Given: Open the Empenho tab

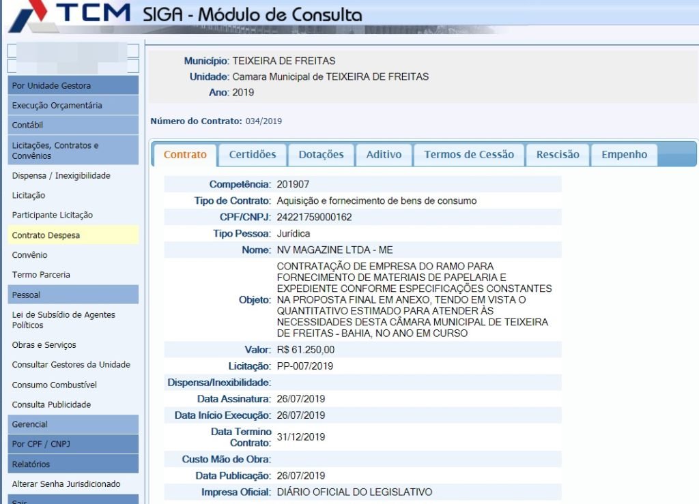Looking at the screenshot, I should (x=624, y=155).
